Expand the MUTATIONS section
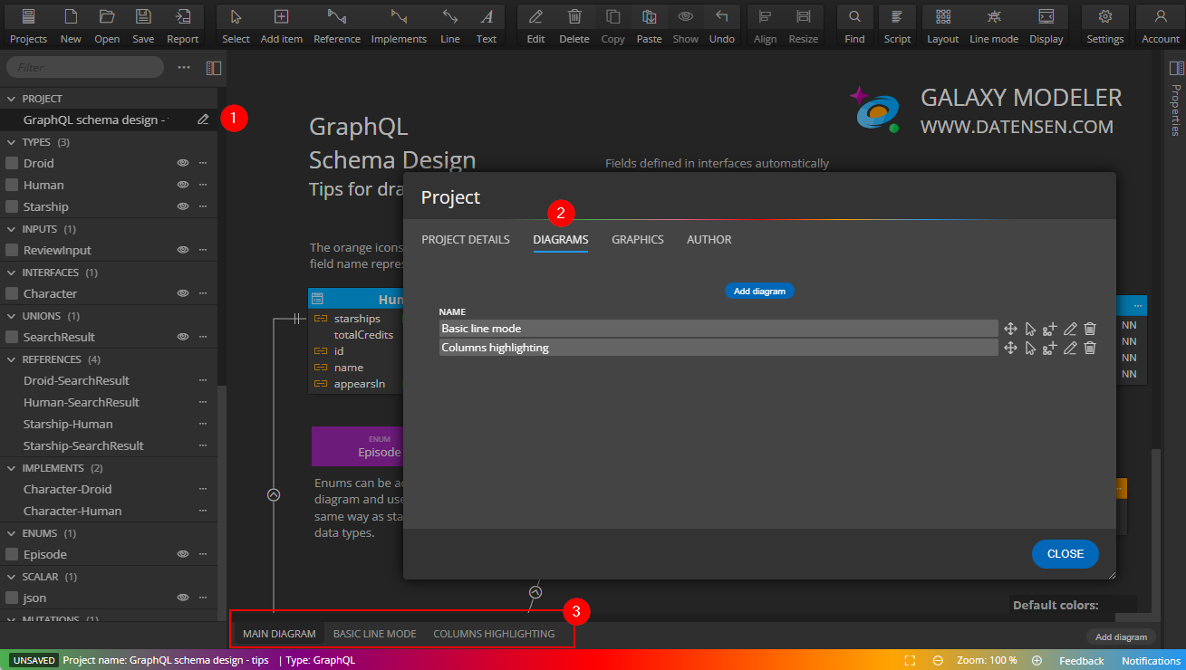The width and height of the screenshot is (1186, 670). pyautogui.click(x=11, y=619)
